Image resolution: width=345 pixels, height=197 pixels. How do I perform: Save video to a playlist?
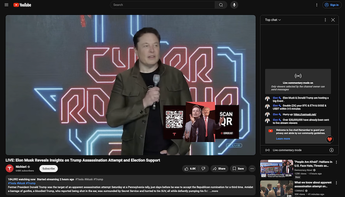click(238, 168)
